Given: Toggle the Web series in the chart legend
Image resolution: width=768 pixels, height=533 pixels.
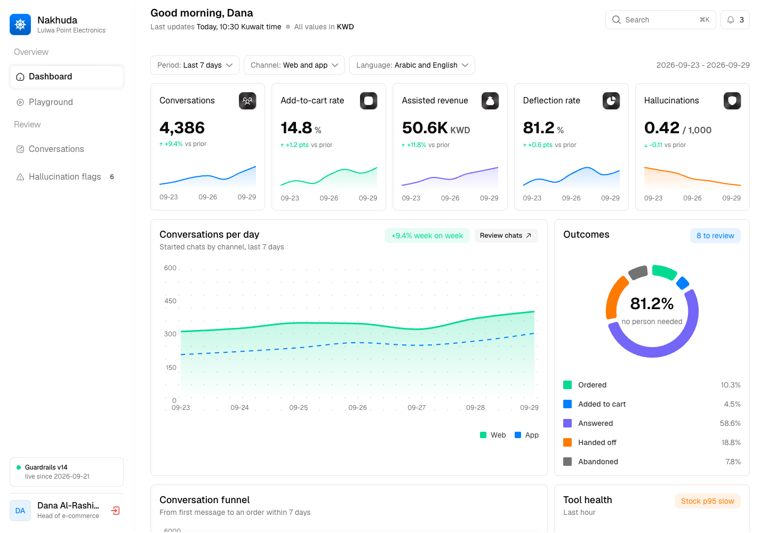Looking at the screenshot, I should pos(493,435).
